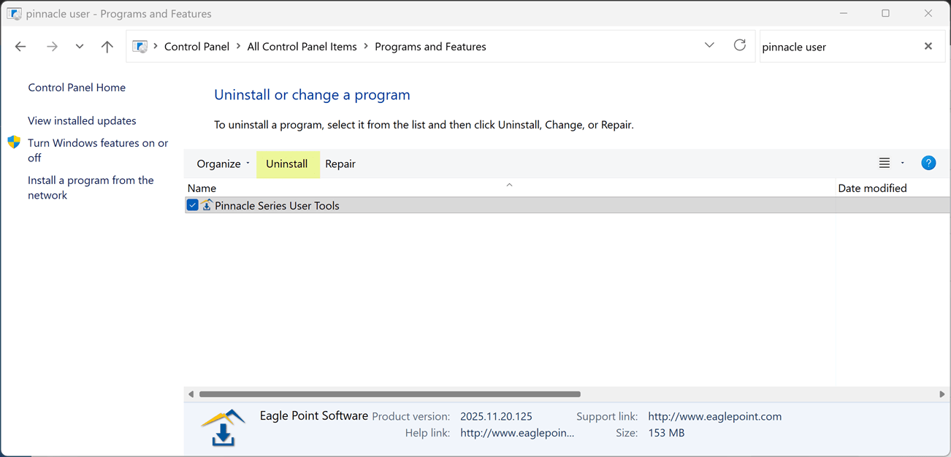
Task: Open help with blue question mark icon
Action: pos(928,163)
